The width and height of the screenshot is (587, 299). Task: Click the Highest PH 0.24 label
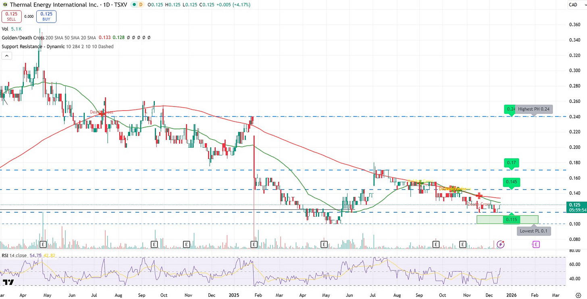(x=533, y=109)
